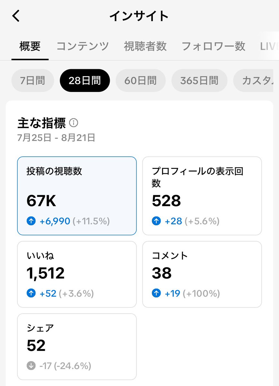279x386 pixels.
Task: Click the up-arrow indicator on プロフィールの表示回数
Action: (156, 221)
